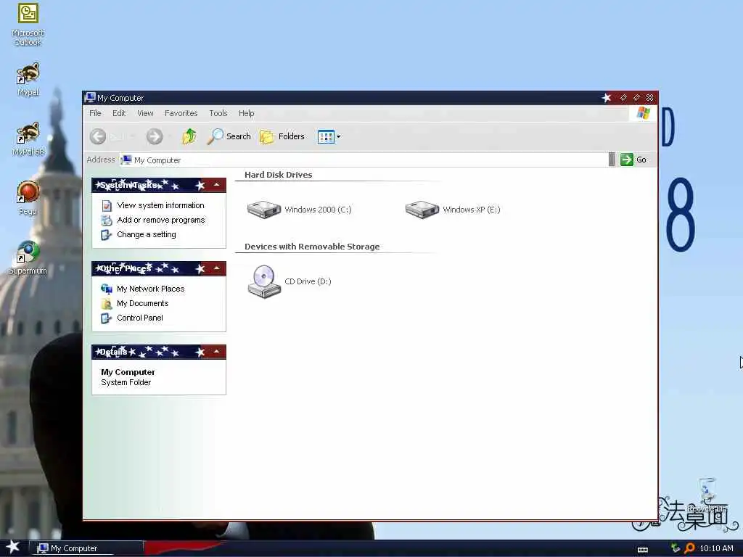Open the View menu

point(145,113)
